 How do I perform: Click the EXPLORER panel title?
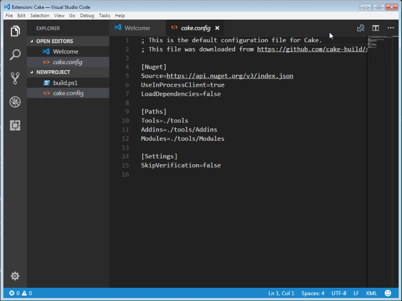(x=48, y=28)
